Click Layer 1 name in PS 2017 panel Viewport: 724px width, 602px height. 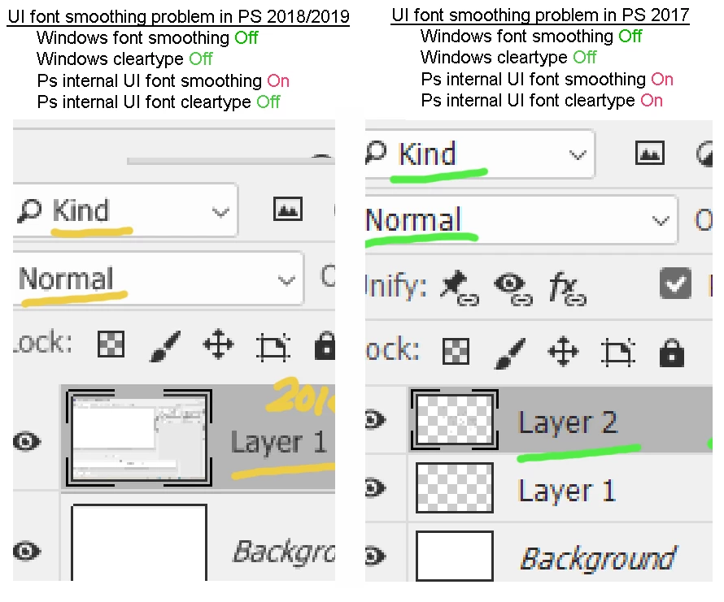click(567, 492)
